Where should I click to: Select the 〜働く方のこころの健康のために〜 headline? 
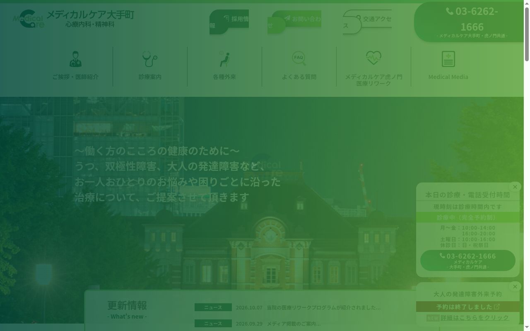click(157, 151)
